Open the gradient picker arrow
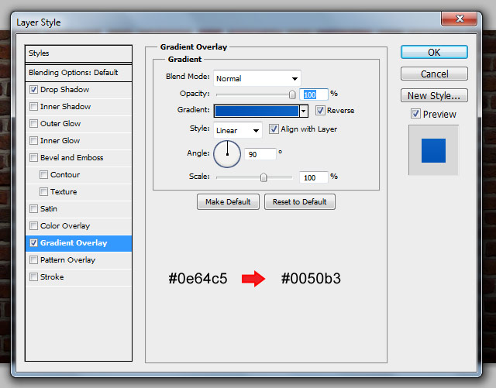Screen dimensions: 496x388 coord(304,111)
